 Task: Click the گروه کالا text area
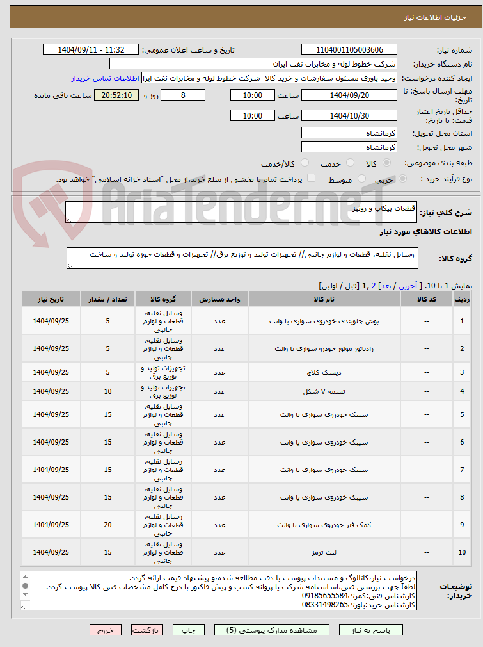(242, 258)
